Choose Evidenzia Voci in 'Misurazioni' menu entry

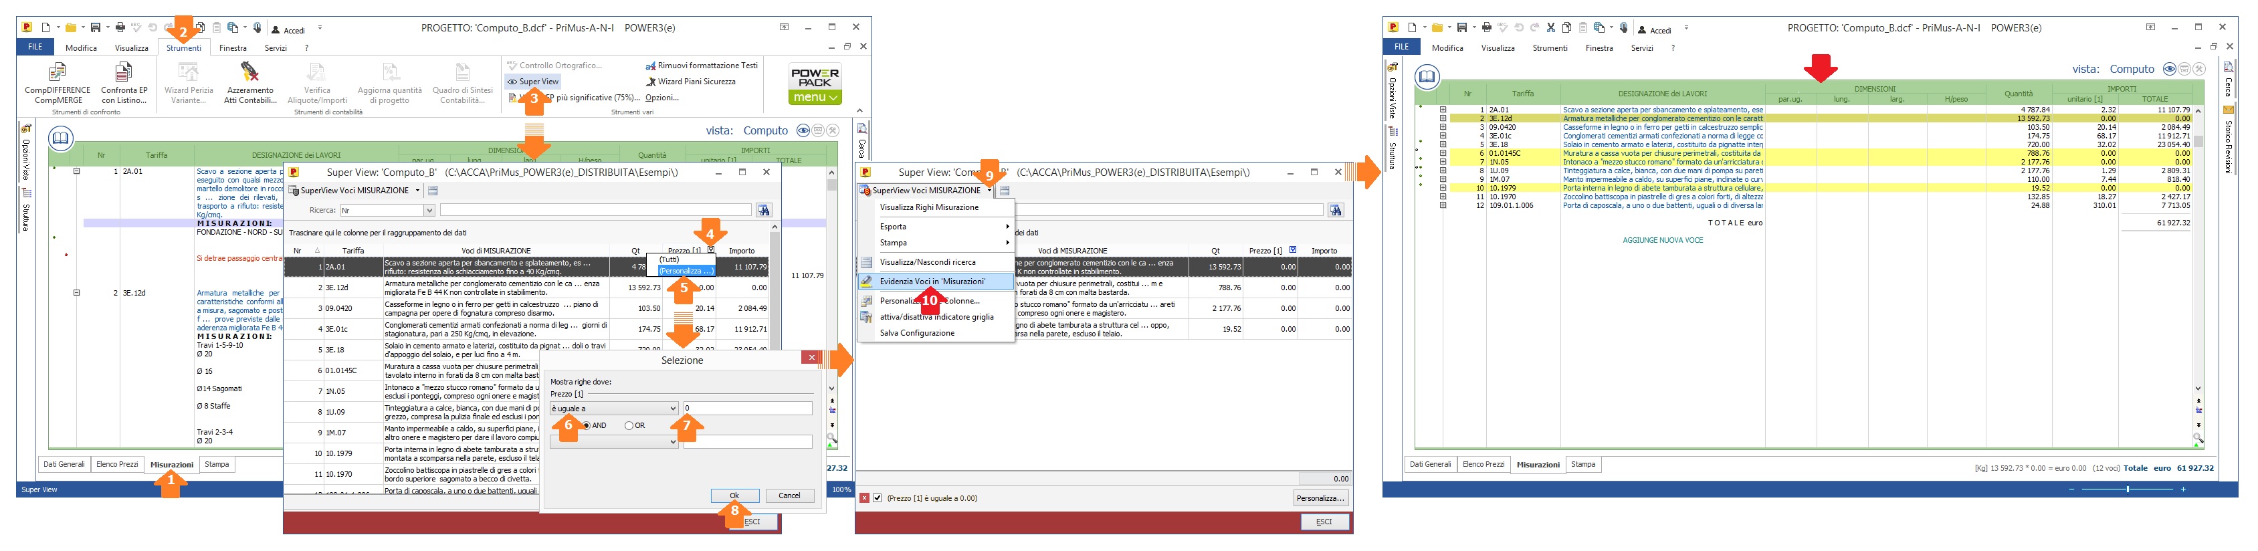[x=935, y=282]
